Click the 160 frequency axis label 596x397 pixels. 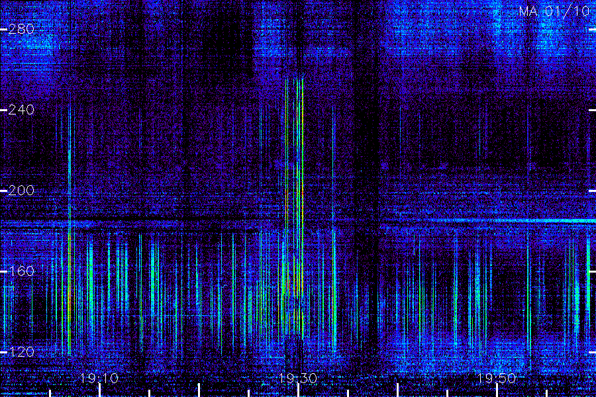pos(21,271)
